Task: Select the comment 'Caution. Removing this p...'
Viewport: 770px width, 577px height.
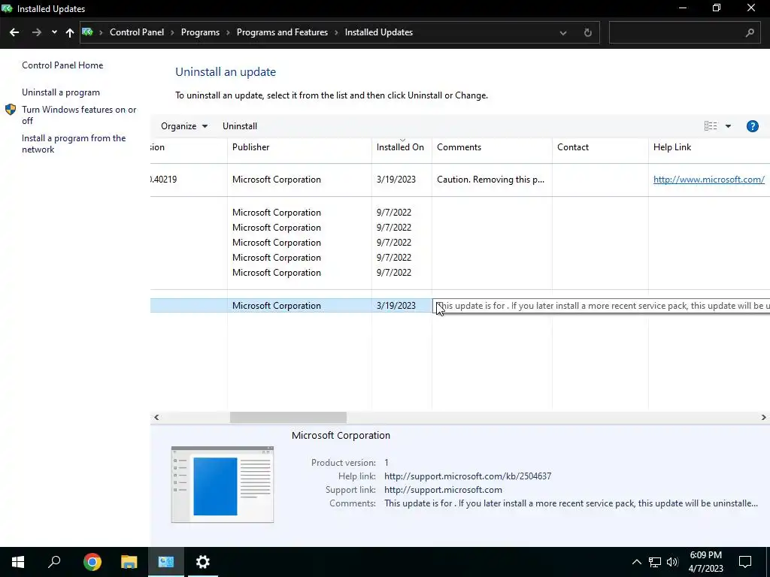Action: point(490,180)
